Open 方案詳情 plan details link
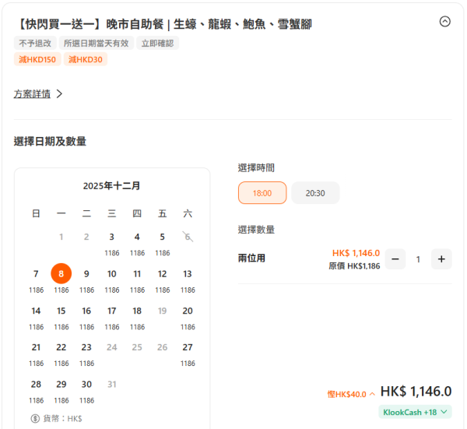Image resolution: width=467 pixels, height=429 pixels. pyautogui.click(x=38, y=94)
